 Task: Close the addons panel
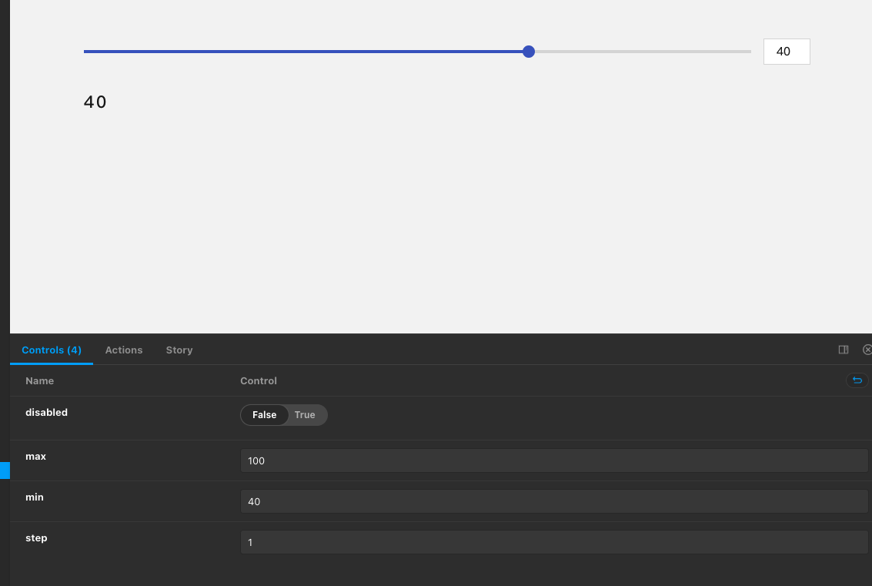(x=868, y=350)
